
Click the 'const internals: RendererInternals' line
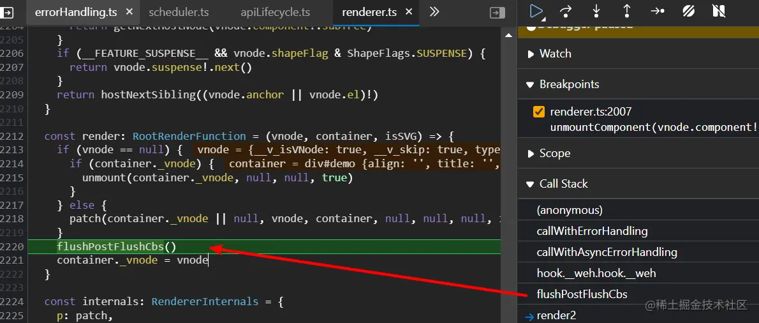tap(164, 302)
